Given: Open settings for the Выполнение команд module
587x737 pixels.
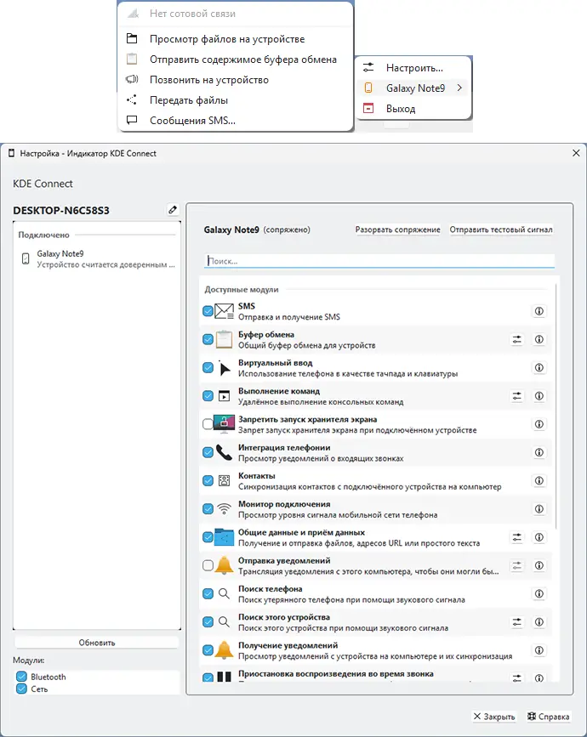Looking at the screenshot, I should pos(516,396).
